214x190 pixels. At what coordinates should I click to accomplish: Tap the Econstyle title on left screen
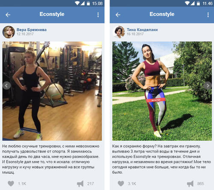click(x=52, y=14)
